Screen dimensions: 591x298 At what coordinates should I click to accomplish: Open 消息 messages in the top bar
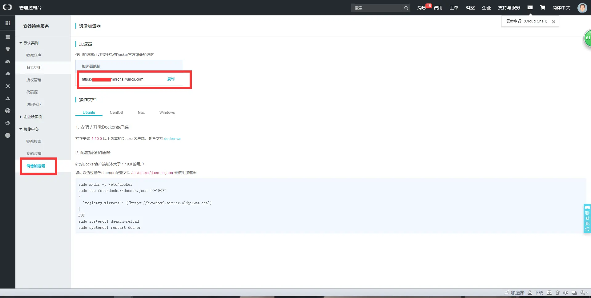[421, 8]
